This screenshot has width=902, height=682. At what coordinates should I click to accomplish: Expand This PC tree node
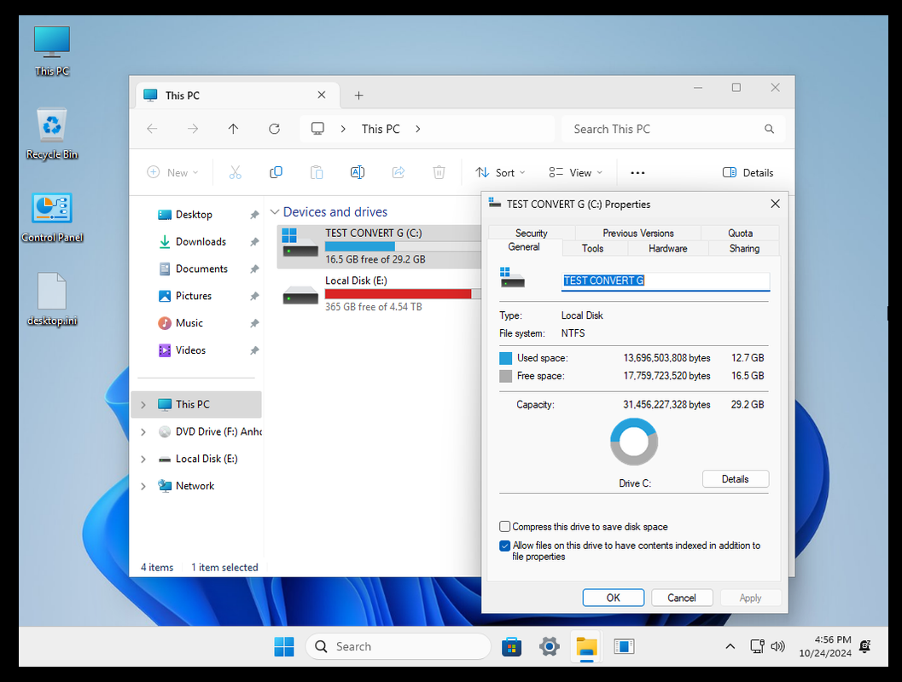[x=143, y=404]
